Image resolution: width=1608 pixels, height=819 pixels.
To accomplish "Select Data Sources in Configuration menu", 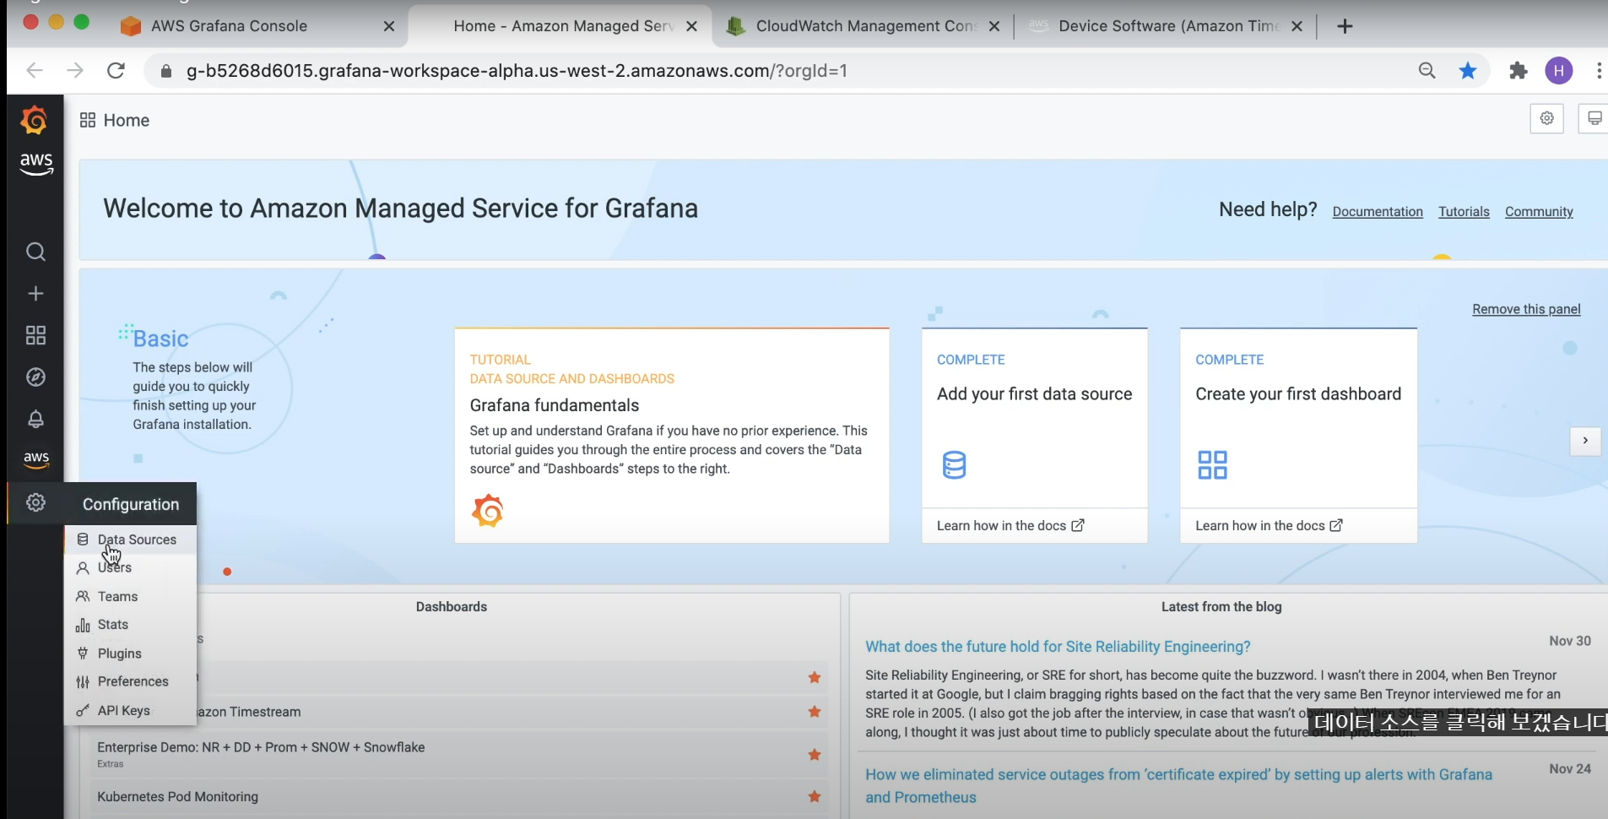I will (x=131, y=540).
